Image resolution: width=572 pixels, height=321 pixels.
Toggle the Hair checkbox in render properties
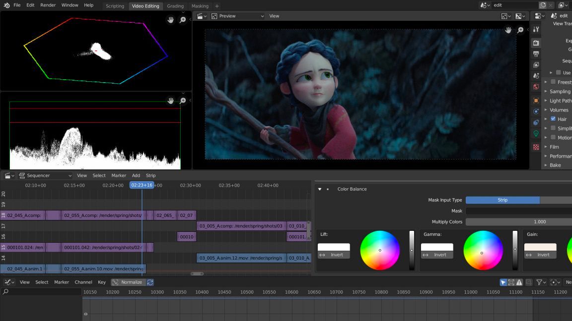coord(553,119)
